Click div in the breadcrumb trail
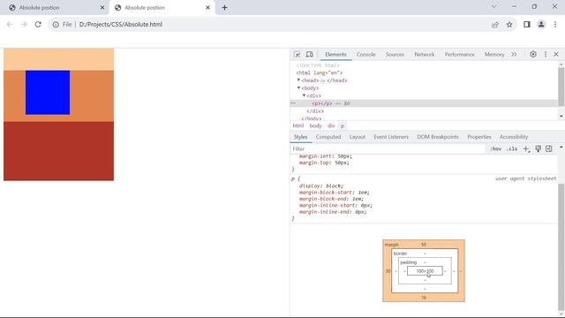This screenshot has width=565, height=318. coord(331,125)
